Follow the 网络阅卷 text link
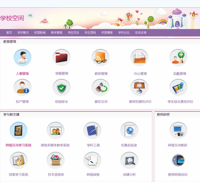Image resolution: width=200 pixels, height=182 pixels. 93,175
